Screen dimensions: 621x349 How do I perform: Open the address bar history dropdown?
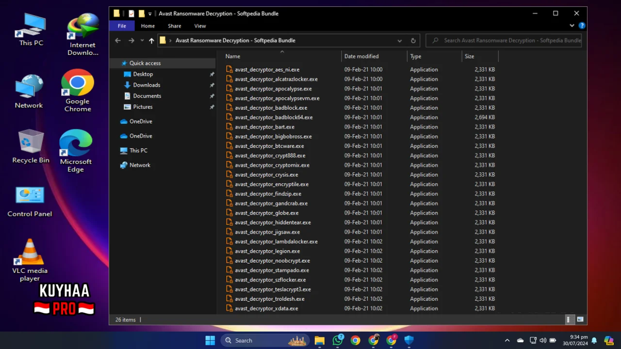[x=399, y=41]
